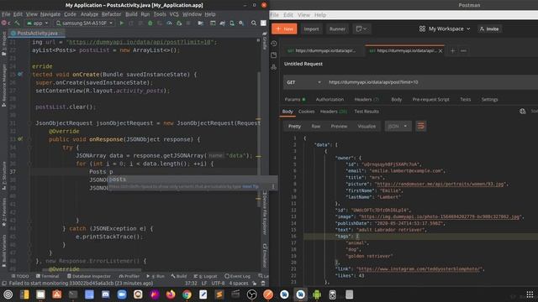The width and height of the screenshot is (538, 302).
Task: Open Ubuntu Software from the taskbar
Action: (57, 294)
